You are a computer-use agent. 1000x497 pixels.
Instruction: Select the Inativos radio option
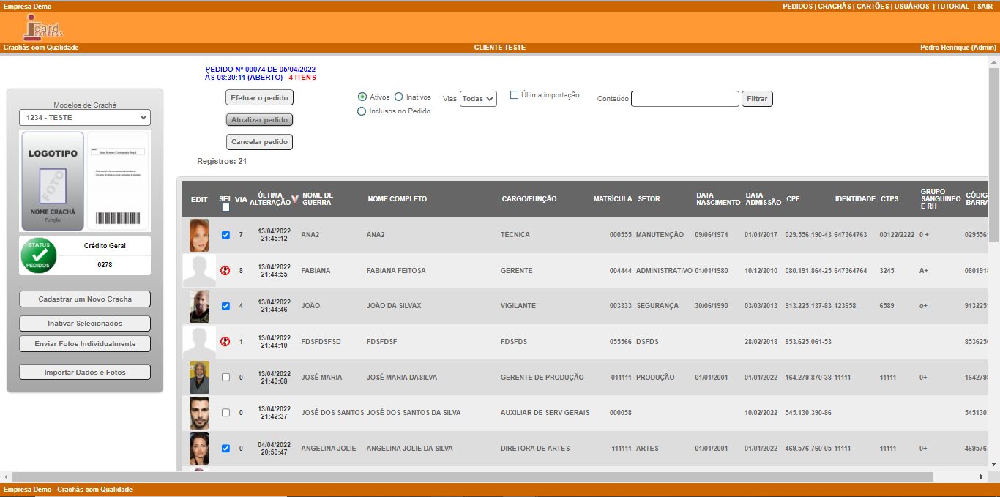click(x=398, y=97)
